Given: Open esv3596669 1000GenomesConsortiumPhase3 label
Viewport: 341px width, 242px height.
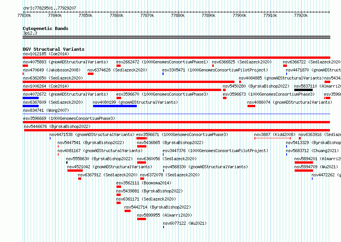Looking at the screenshot, I should pos(69,118).
